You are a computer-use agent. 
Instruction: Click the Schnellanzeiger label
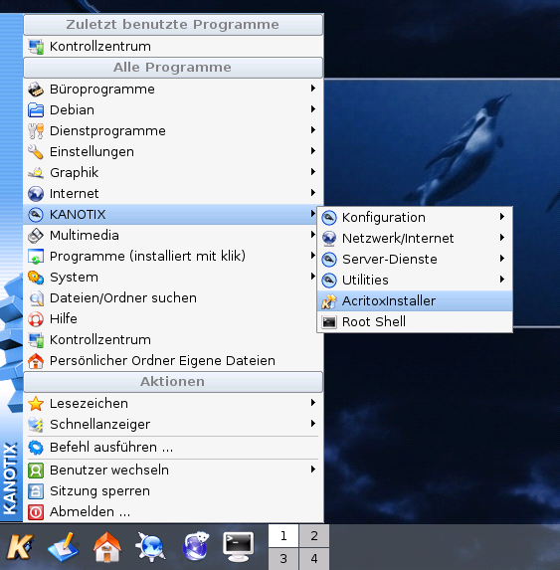tap(99, 425)
